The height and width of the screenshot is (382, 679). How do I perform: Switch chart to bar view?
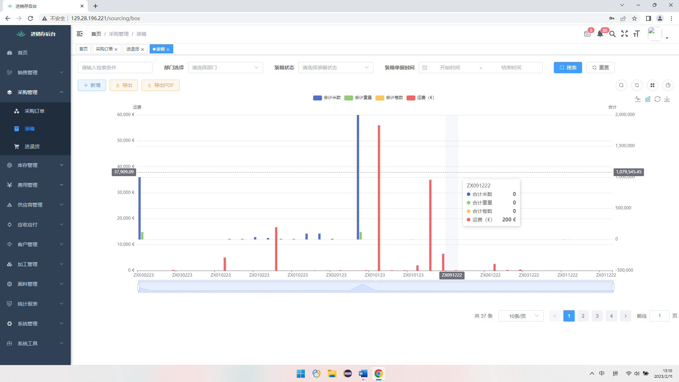648,99
